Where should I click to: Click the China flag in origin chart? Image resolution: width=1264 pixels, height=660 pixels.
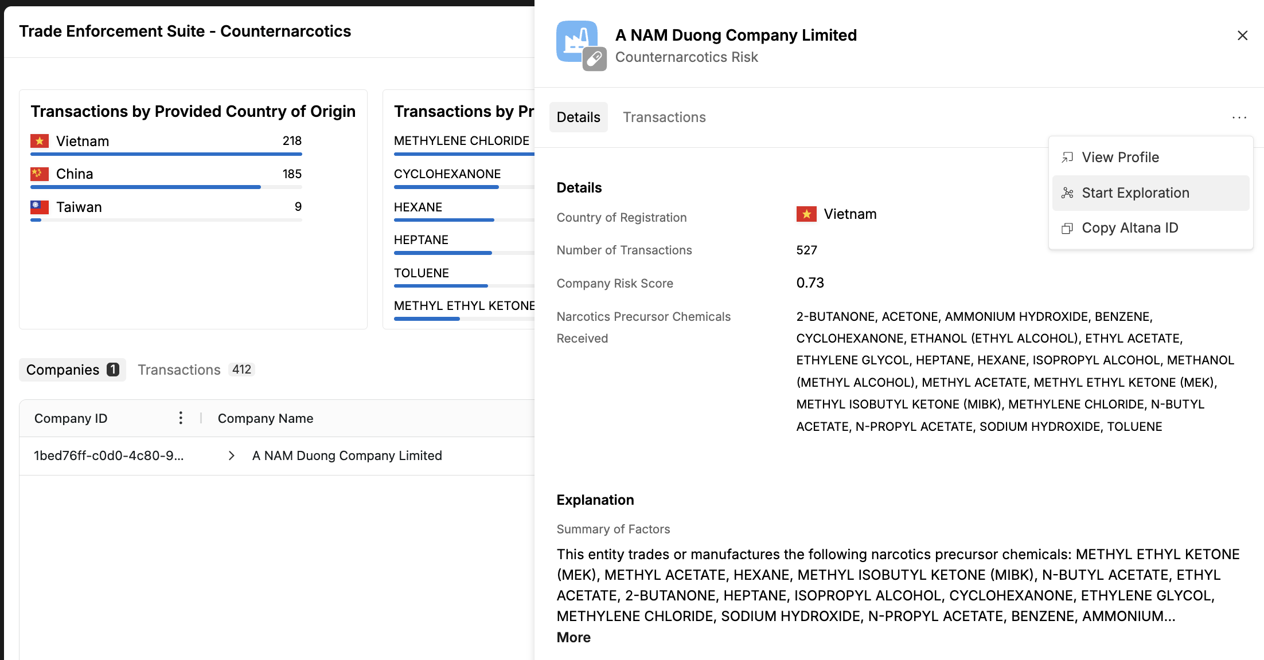tap(40, 174)
